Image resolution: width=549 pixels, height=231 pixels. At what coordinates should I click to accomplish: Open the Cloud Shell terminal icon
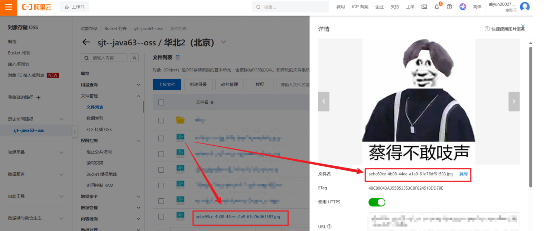424,7
